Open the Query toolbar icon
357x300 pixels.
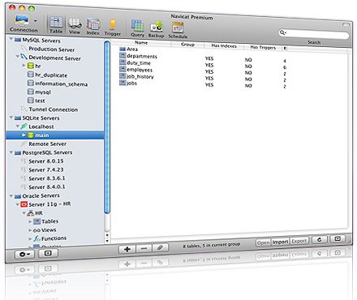tap(138, 28)
